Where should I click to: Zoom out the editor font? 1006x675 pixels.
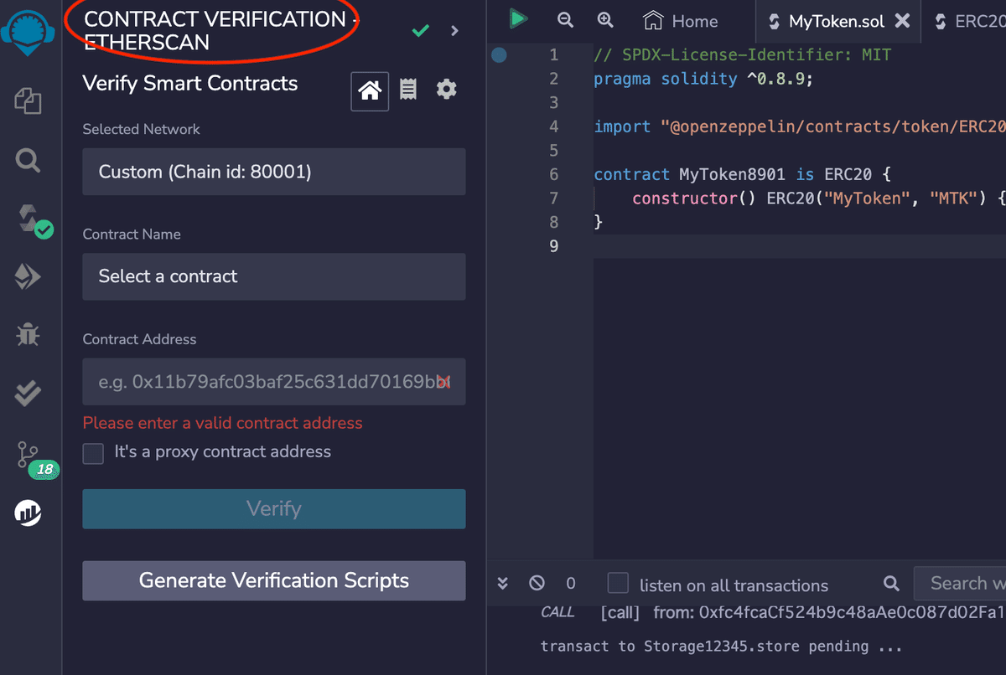pos(565,20)
